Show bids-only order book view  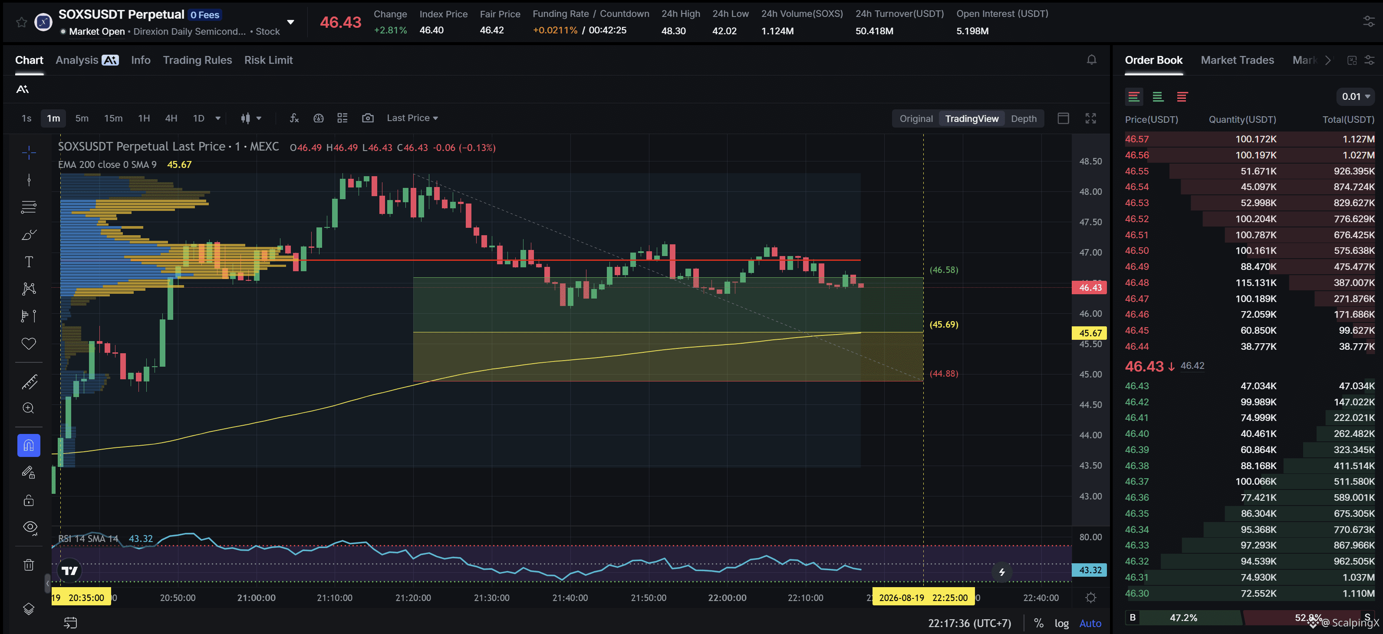coord(1158,97)
